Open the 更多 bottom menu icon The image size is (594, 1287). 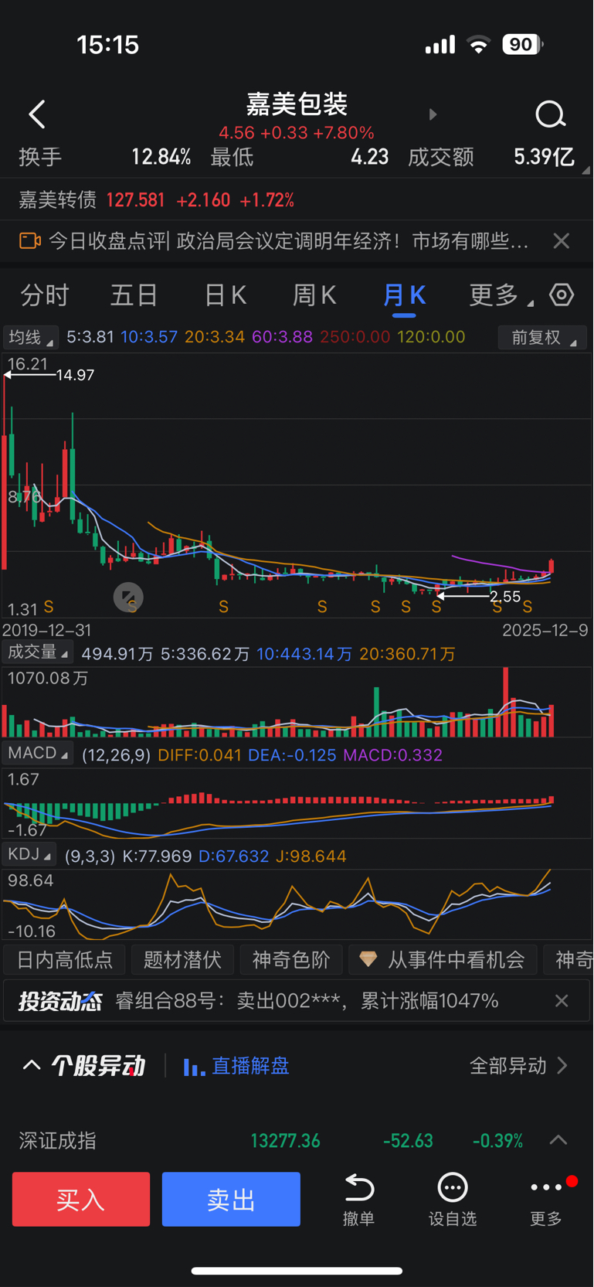pos(546,1187)
